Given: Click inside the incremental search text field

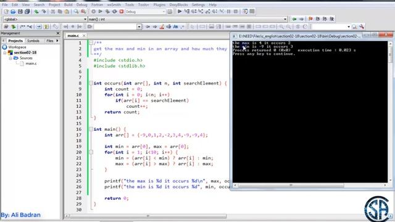Looking at the screenshot, I should tap(115, 27).
